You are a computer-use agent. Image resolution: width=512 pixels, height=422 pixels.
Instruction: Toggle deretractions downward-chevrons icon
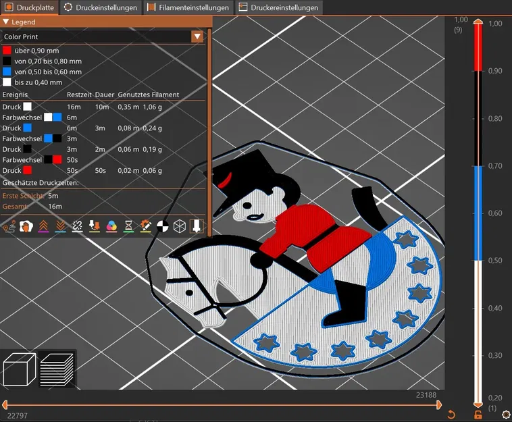pyautogui.click(x=60, y=226)
